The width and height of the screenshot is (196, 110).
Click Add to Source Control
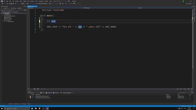tap(186, 106)
